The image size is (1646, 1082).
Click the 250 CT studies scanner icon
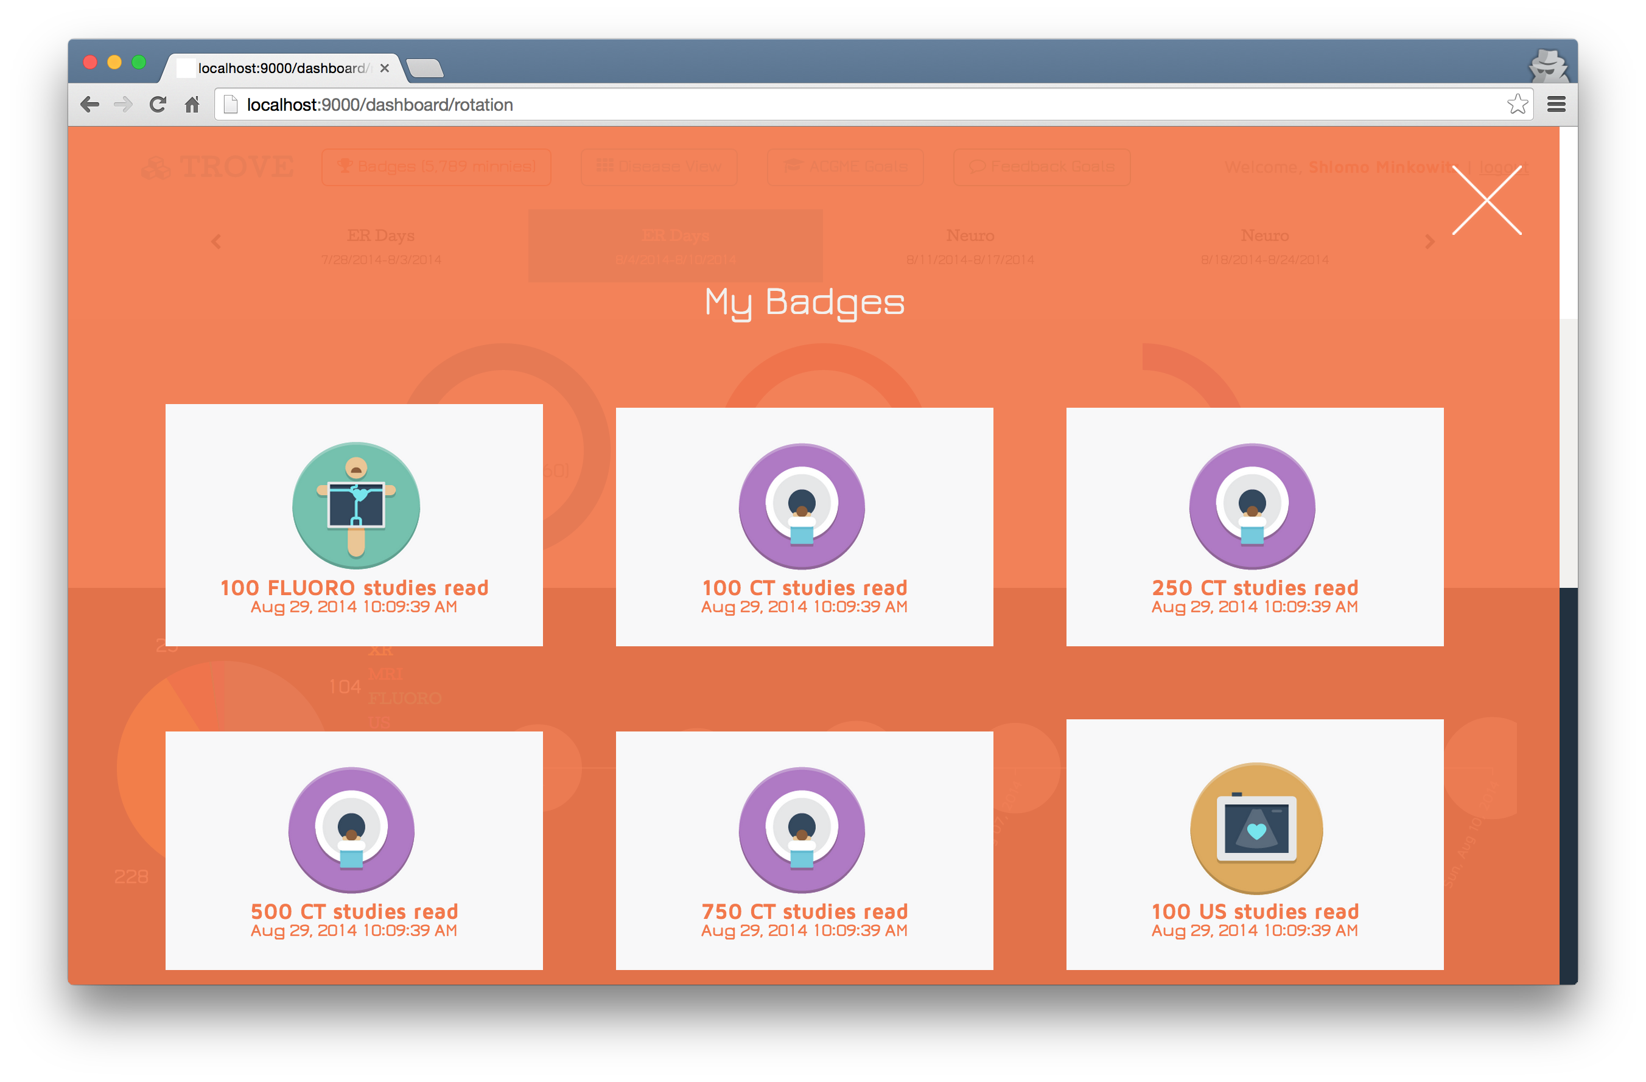[x=1252, y=505]
